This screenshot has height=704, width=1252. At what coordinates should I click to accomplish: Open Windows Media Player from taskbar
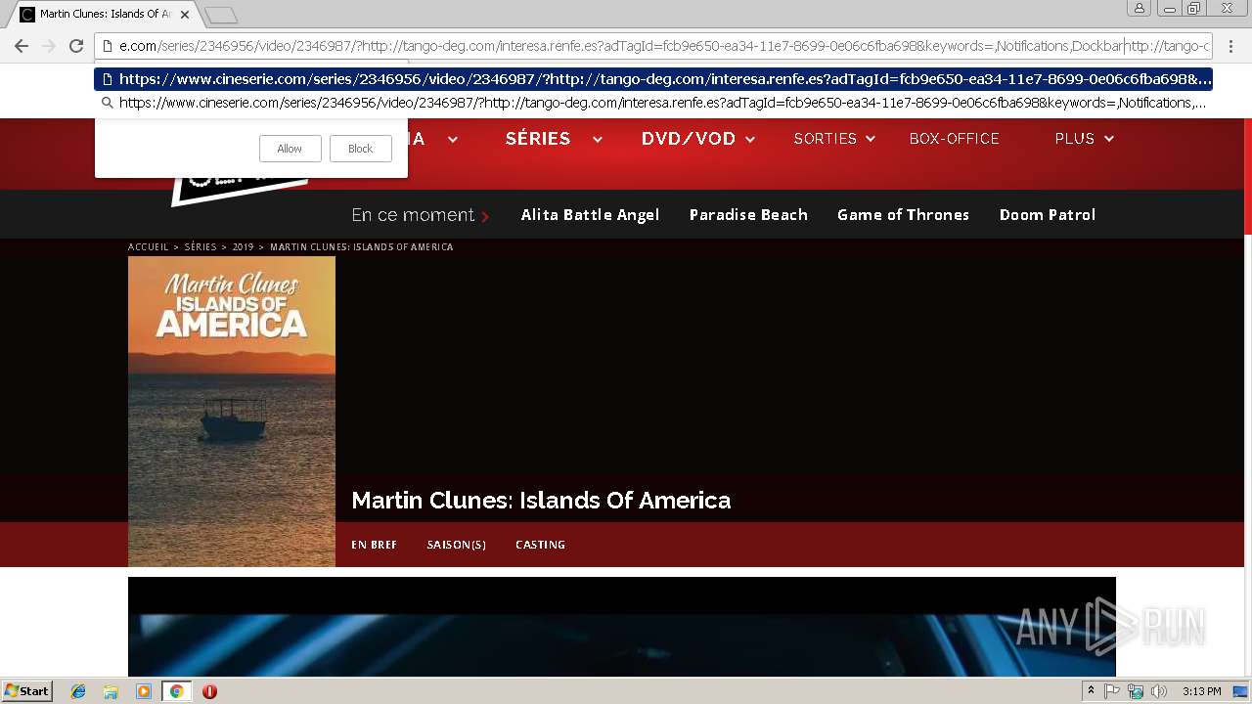(x=144, y=691)
